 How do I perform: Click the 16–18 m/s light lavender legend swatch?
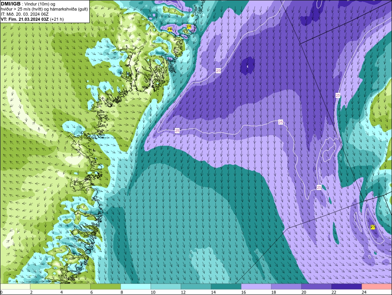point(256,286)
